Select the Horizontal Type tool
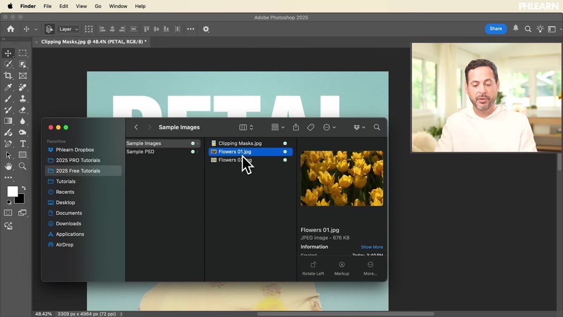The image size is (563, 317). 23,143
